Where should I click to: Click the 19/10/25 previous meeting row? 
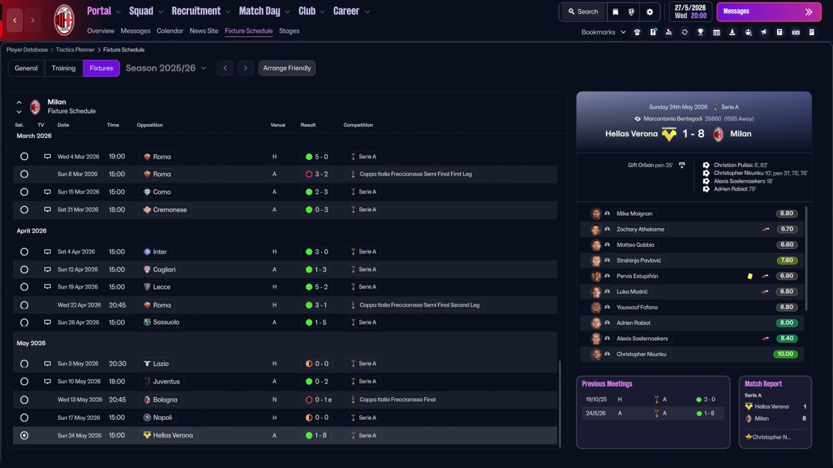pyautogui.click(x=653, y=400)
